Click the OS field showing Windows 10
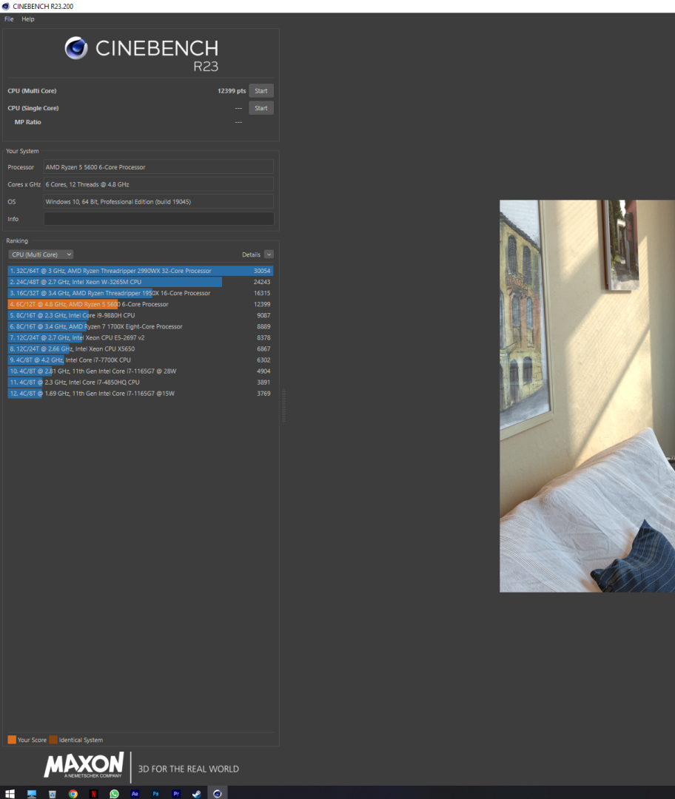 click(x=158, y=201)
